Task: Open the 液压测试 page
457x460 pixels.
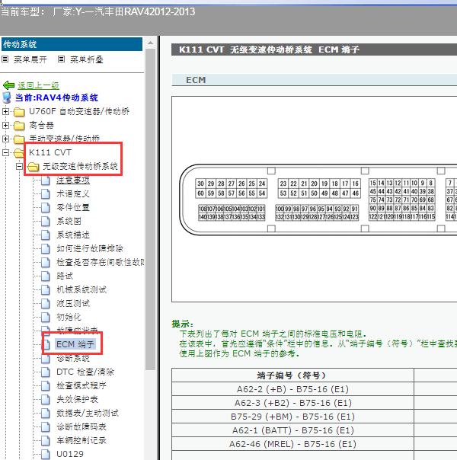Action: click(73, 303)
